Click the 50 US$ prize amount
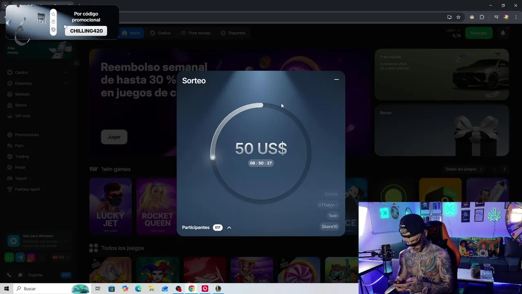Viewport: 522px width, 294px height. tap(261, 148)
